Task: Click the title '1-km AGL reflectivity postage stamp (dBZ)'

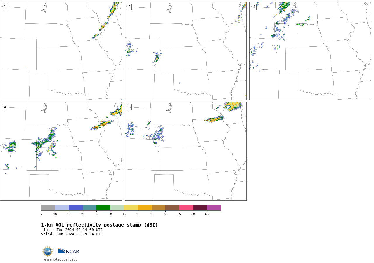Action: click(x=99, y=225)
